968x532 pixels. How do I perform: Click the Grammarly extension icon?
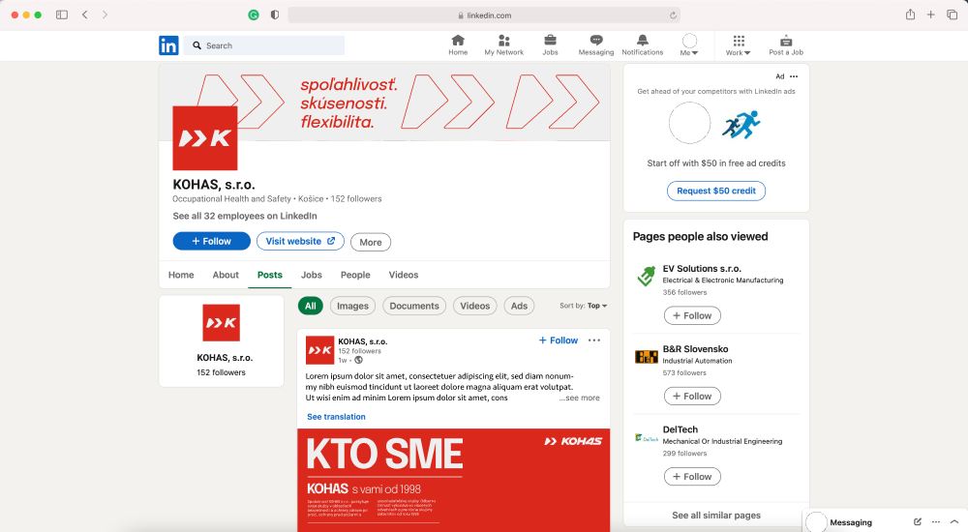(x=253, y=15)
